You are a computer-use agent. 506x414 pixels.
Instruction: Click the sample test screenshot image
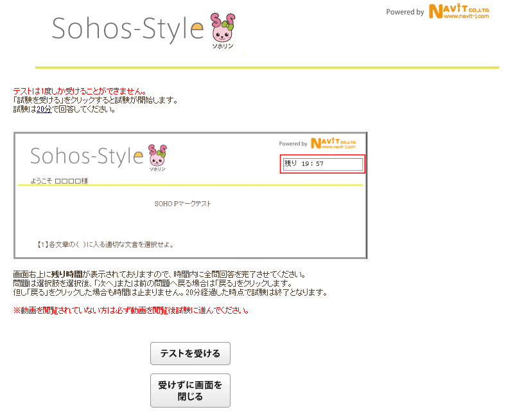coord(191,195)
